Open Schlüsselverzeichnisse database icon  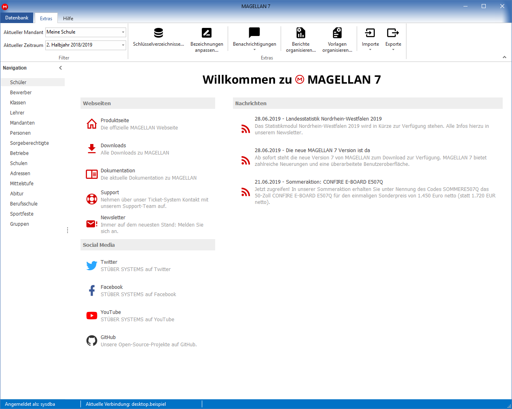(x=159, y=33)
